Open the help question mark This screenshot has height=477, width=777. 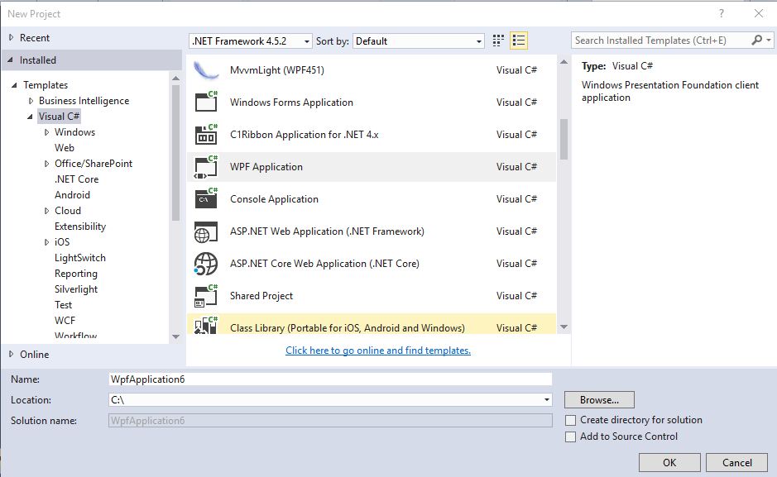[x=722, y=14]
